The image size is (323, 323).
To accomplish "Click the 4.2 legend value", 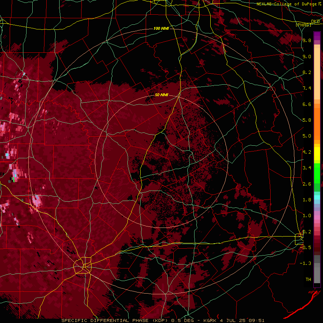I will pos(307,152).
